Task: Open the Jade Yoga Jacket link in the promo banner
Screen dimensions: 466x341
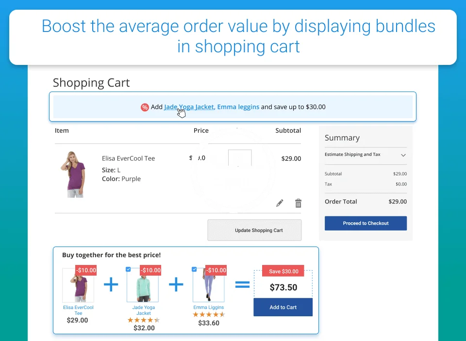Action: (x=189, y=107)
